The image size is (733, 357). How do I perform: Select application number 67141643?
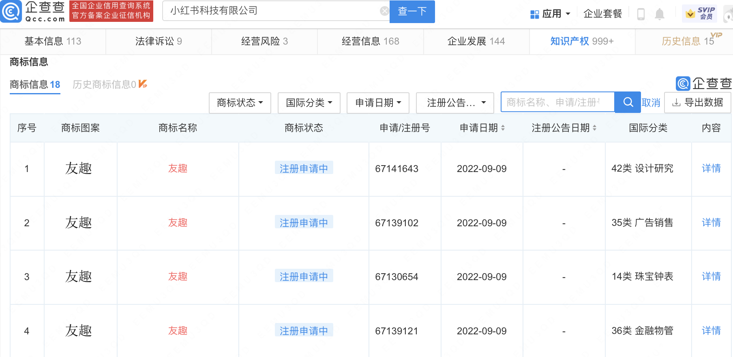point(397,169)
